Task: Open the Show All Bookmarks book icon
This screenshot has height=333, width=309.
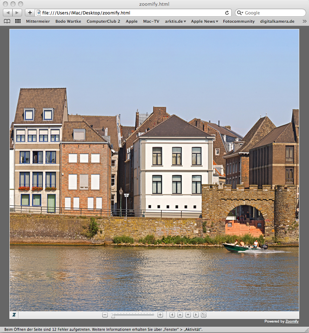Action: point(7,21)
